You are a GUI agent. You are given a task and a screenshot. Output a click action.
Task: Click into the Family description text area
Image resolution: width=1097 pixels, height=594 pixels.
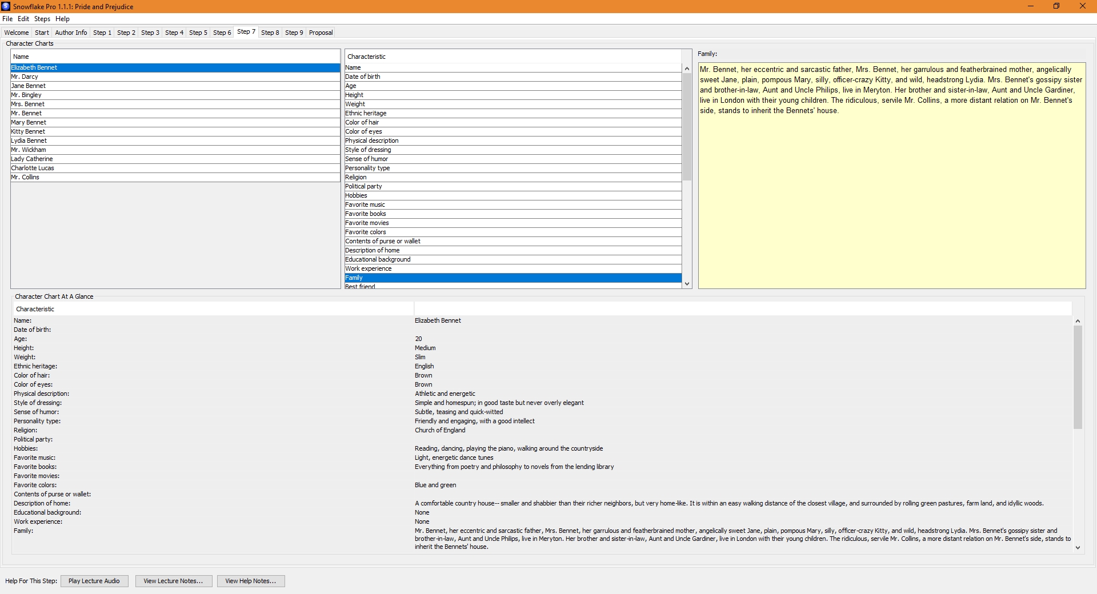[892, 175]
